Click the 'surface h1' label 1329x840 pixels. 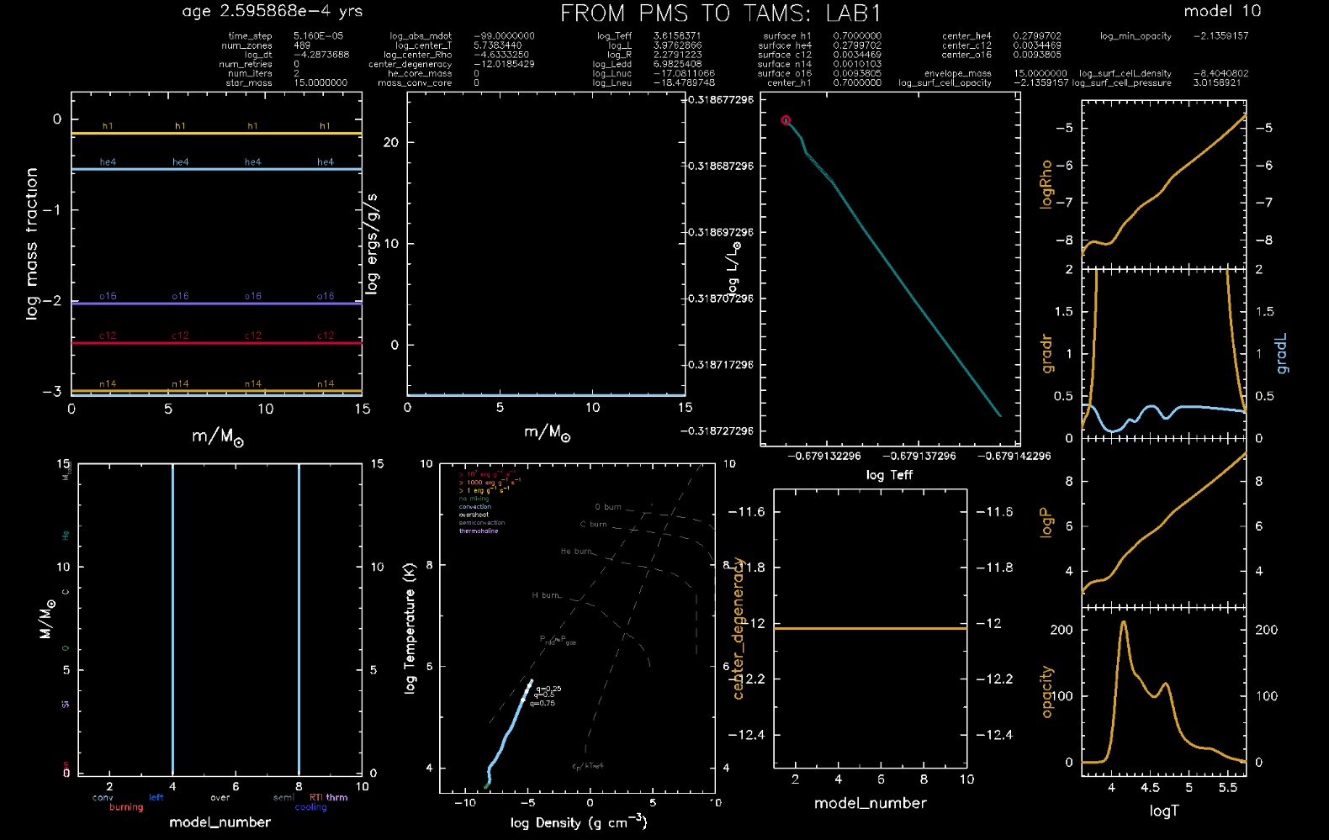point(787,36)
